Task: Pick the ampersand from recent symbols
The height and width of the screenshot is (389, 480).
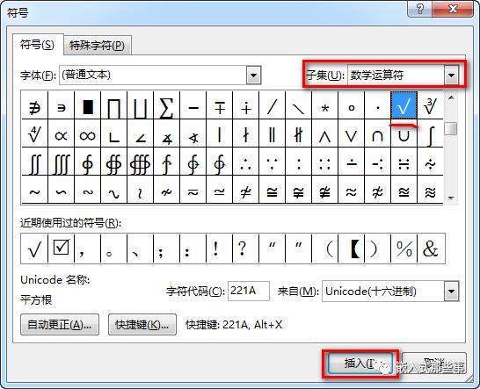Action: click(431, 249)
